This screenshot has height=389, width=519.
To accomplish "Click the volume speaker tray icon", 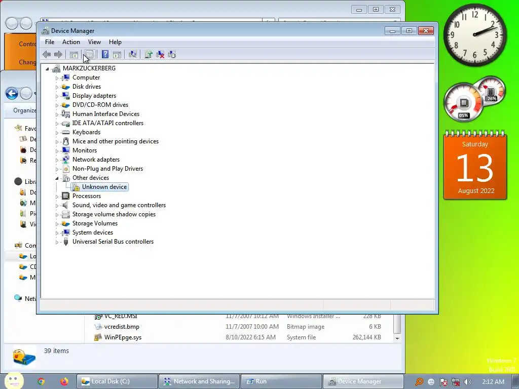I will click(x=468, y=382).
